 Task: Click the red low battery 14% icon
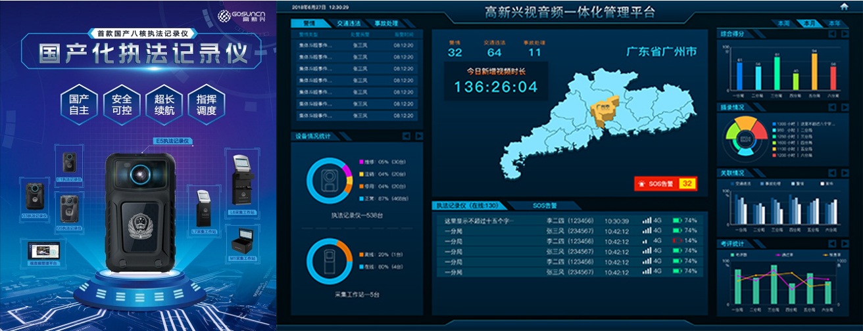[677, 241]
